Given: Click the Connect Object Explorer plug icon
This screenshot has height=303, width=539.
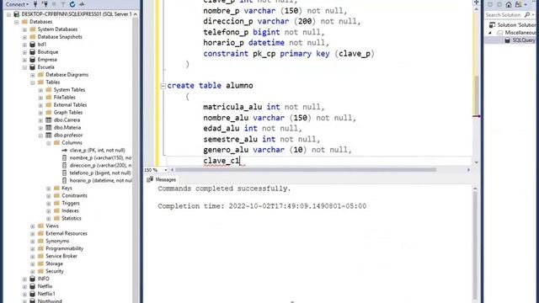Looking at the screenshot, I should point(35,4).
